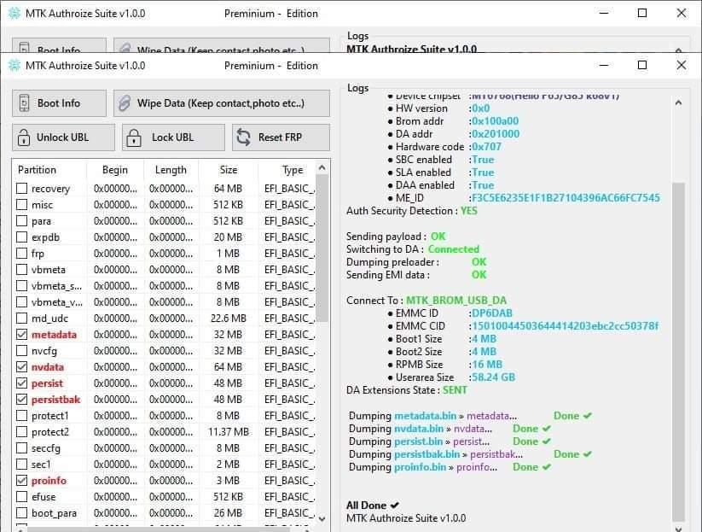
Task: Click the phone icon on Boot Info
Action: pyautogui.click(x=24, y=103)
